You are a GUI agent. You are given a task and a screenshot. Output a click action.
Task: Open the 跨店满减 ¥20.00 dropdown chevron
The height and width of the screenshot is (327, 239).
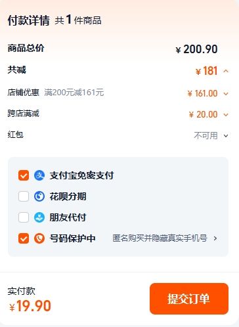(226, 115)
